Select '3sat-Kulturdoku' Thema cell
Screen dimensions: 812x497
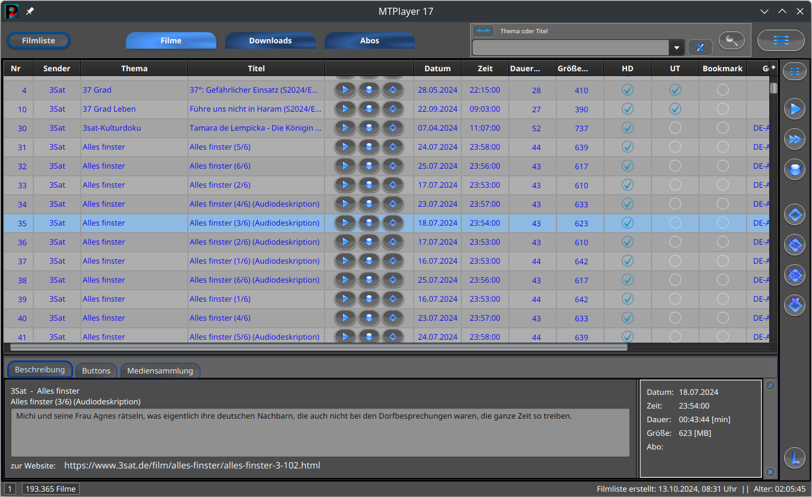tap(134, 128)
